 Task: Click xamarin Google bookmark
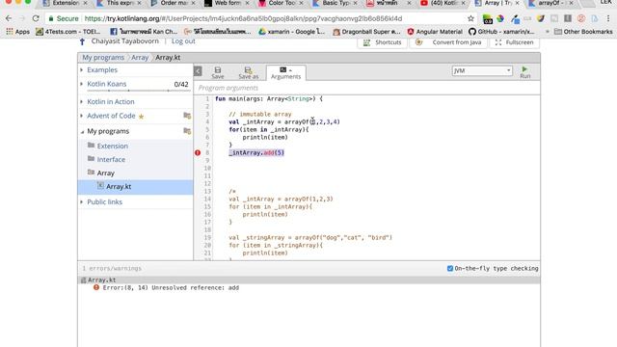tap(291, 32)
